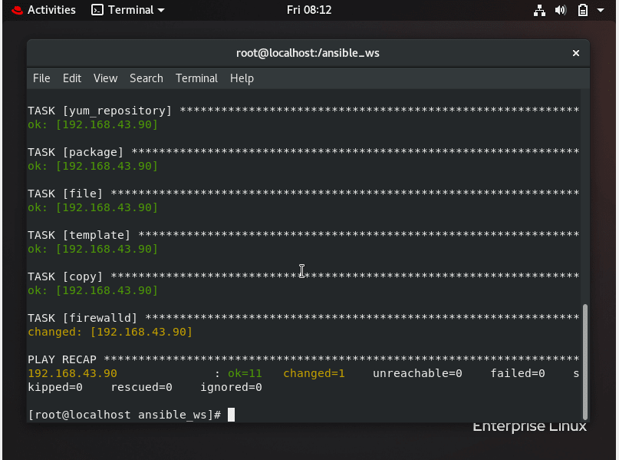Click the TASK [yum_repository] line
Viewport: 619px width, 460px height.
(x=303, y=111)
